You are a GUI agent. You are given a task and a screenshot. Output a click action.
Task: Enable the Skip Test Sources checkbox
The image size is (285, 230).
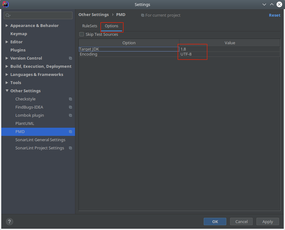point(82,35)
